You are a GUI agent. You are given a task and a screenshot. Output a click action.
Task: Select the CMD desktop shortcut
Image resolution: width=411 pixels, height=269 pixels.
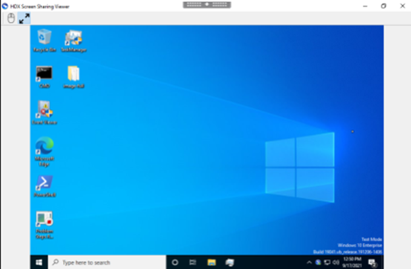point(44,77)
